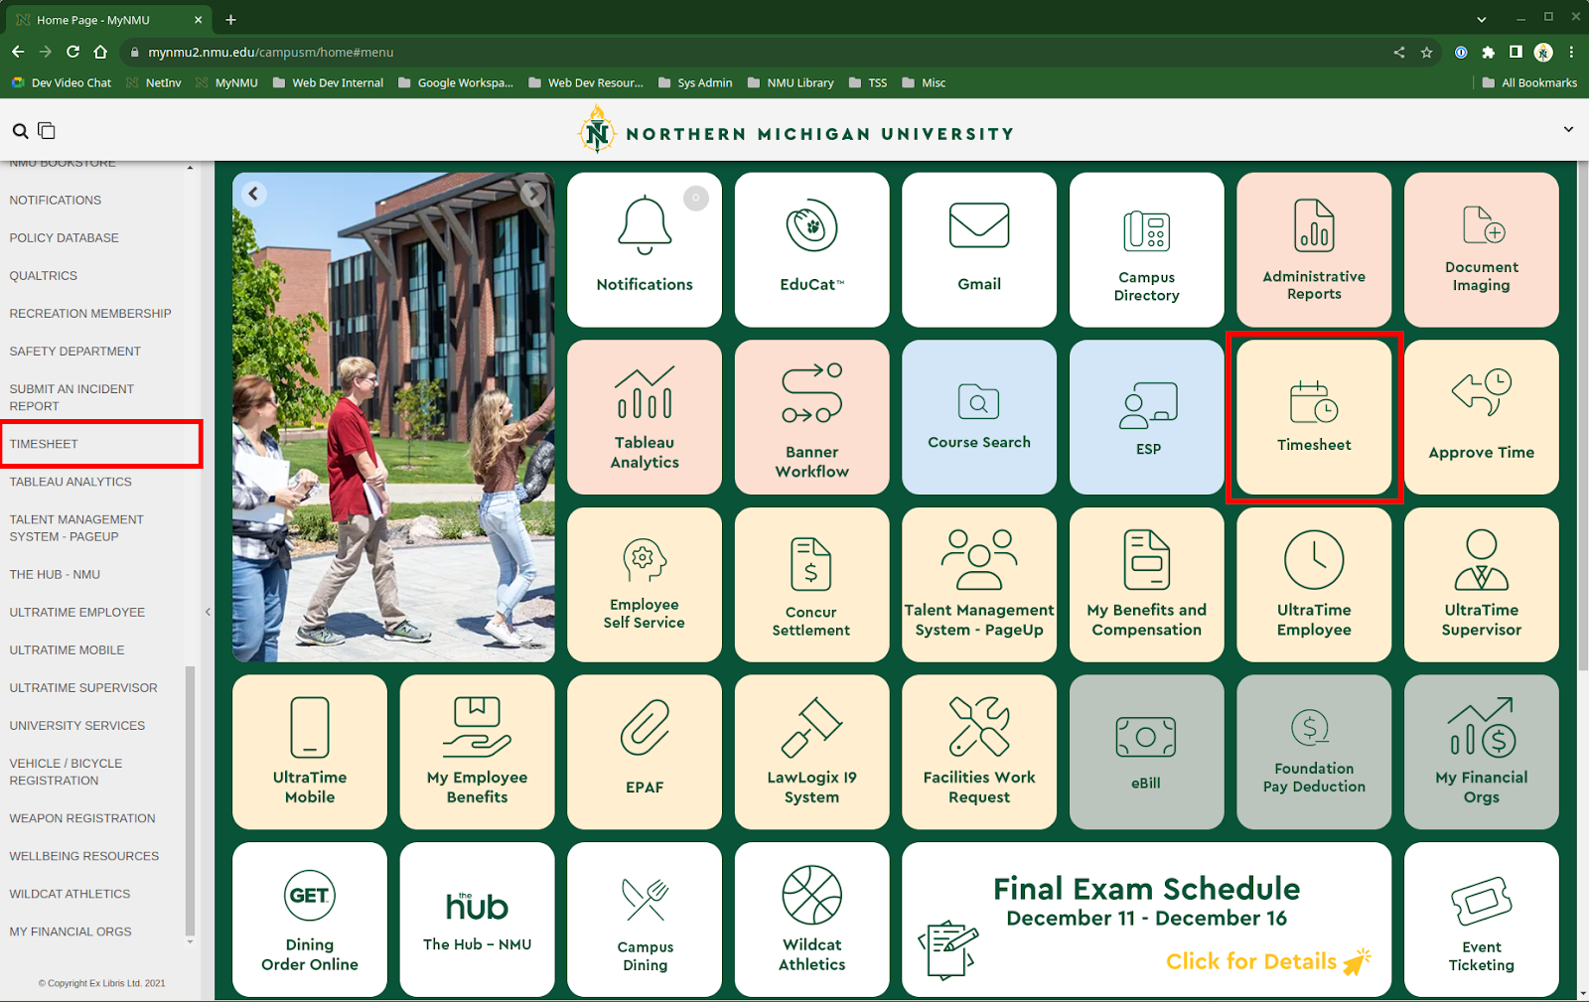Open the Tableau Analytics tile
This screenshot has width=1589, height=1002.
[644, 417]
